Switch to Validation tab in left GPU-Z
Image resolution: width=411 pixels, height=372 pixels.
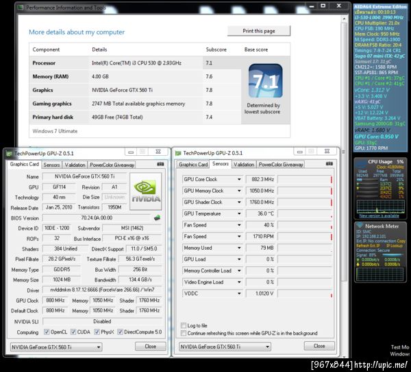(x=75, y=165)
